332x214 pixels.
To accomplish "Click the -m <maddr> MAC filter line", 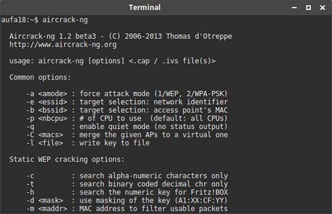I will coord(127,209).
